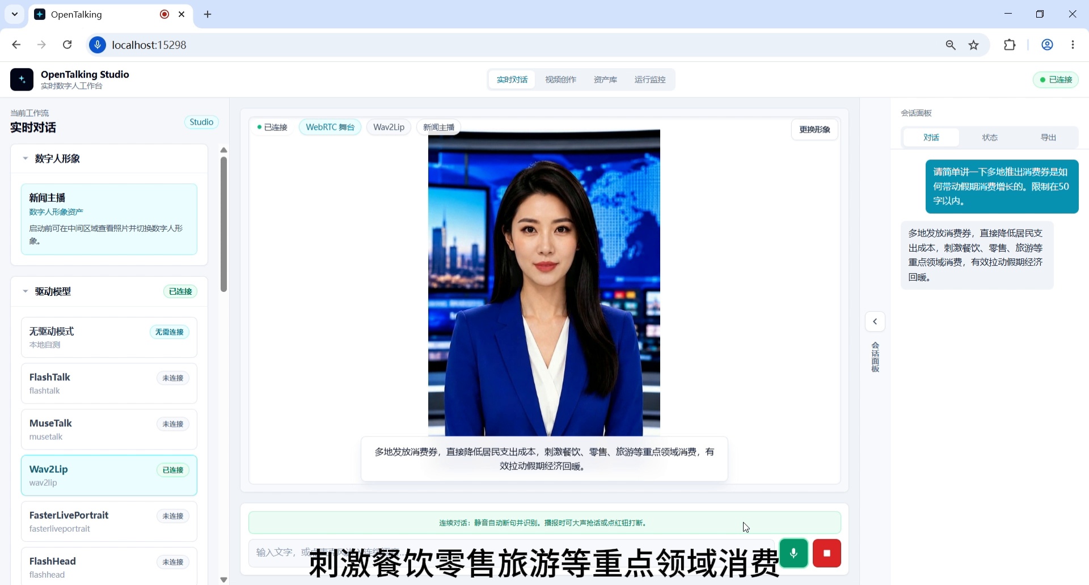Click the sidebar scroll down arrow
The width and height of the screenshot is (1089, 585).
click(x=223, y=579)
